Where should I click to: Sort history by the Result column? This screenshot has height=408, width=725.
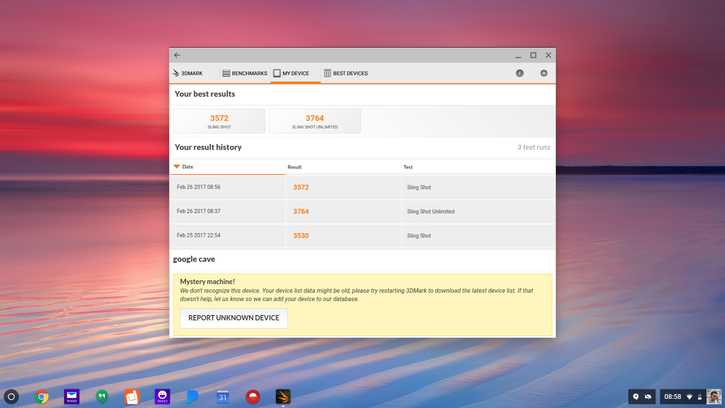[343, 167]
